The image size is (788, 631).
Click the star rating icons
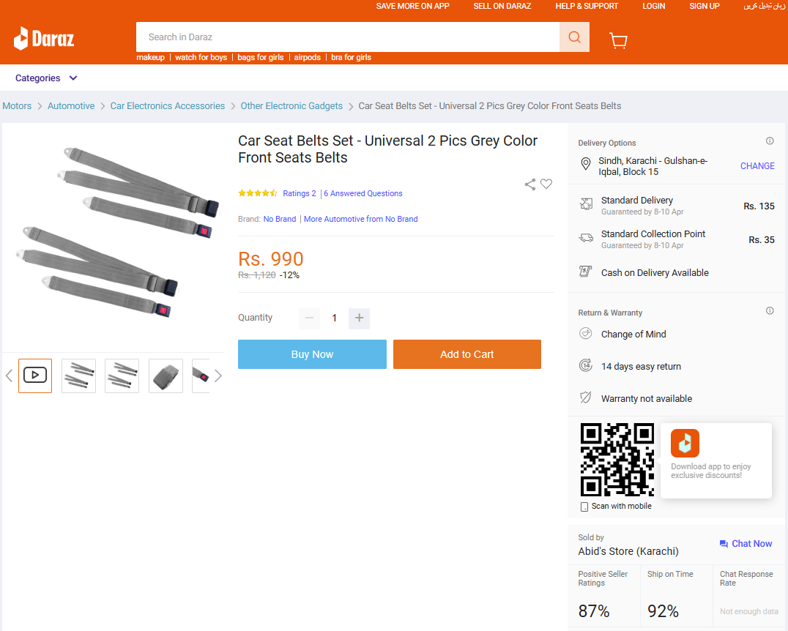click(x=257, y=193)
